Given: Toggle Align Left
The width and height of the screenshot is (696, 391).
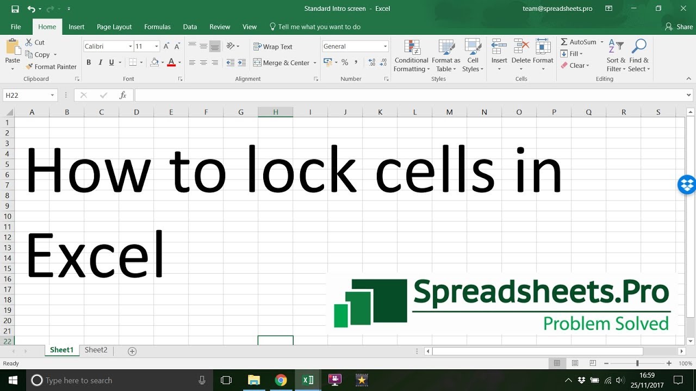Looking at the screenshot, I should pos(192,63).
